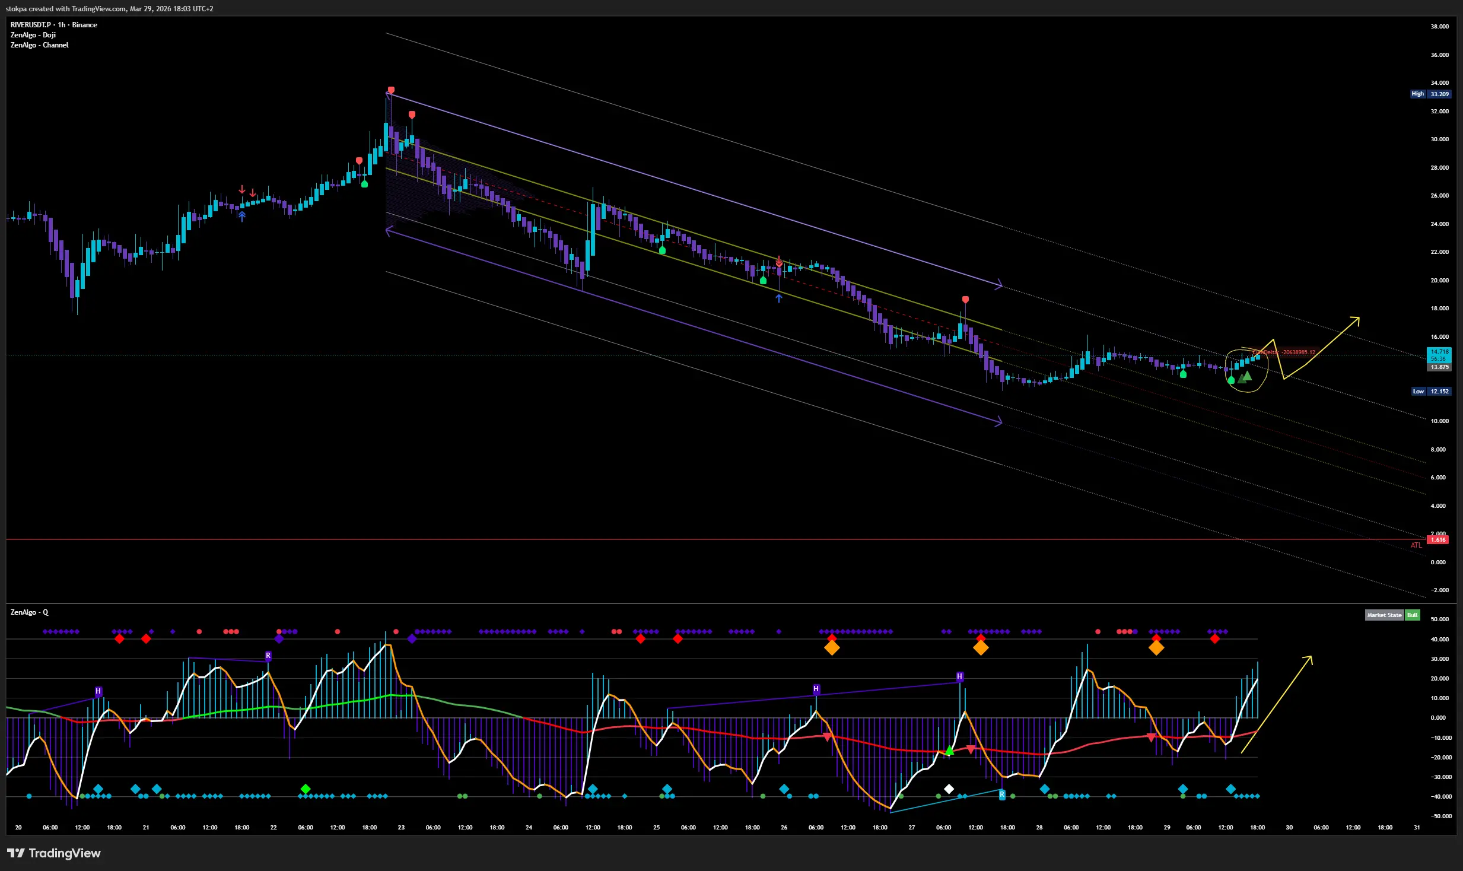Click the Low 12.152 price label
Image resolution: width=1463 pixels, height=871 pixels.
click(1431, 392)
